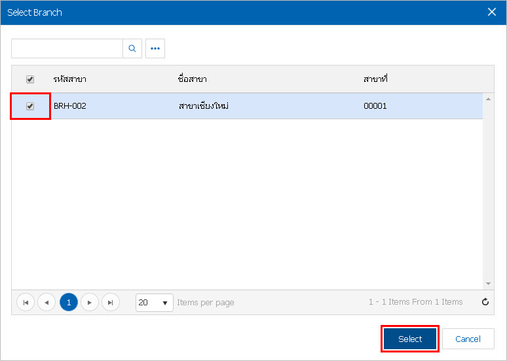Close the Select Branch dialog
Screen dimensions: 507x361
click(492, 12)
